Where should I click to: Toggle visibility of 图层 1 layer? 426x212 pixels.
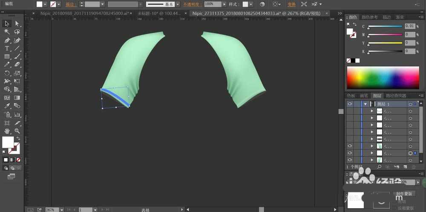pyautogui.click(x=350, y=104)
